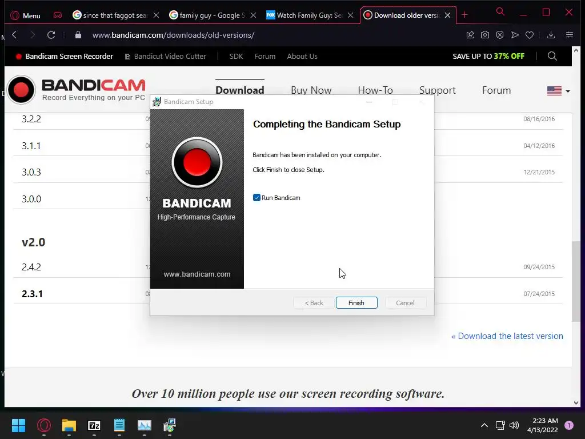Open the GX Corner gamepad icon
This screenshot has width=585, height=439.
(x=58, y=15)
